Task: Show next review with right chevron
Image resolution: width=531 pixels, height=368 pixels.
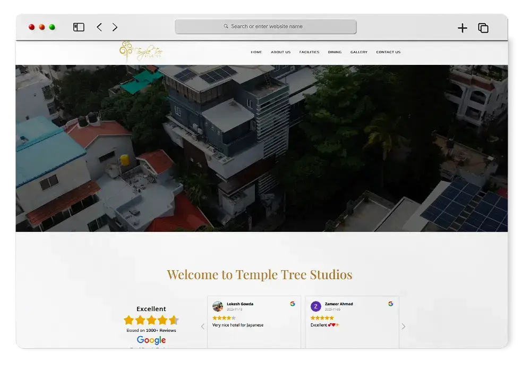Action: (404, 327)
